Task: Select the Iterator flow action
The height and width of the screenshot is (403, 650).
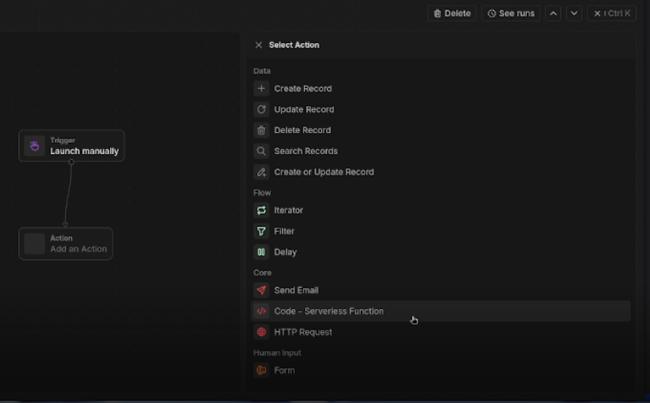Action: [x=441, y=210]
